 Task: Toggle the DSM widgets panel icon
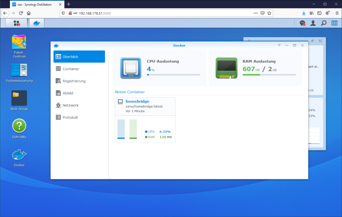pos(334,23)
